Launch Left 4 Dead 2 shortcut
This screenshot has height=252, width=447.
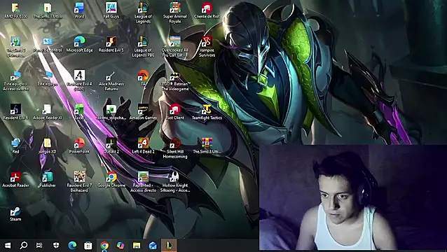[x=143, y=146]
